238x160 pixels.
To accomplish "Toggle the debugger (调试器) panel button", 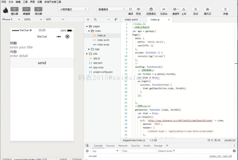I will click(38, 9).
